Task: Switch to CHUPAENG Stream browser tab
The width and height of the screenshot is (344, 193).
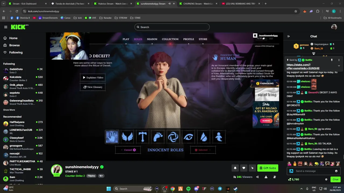Action: tap(198, 4)
